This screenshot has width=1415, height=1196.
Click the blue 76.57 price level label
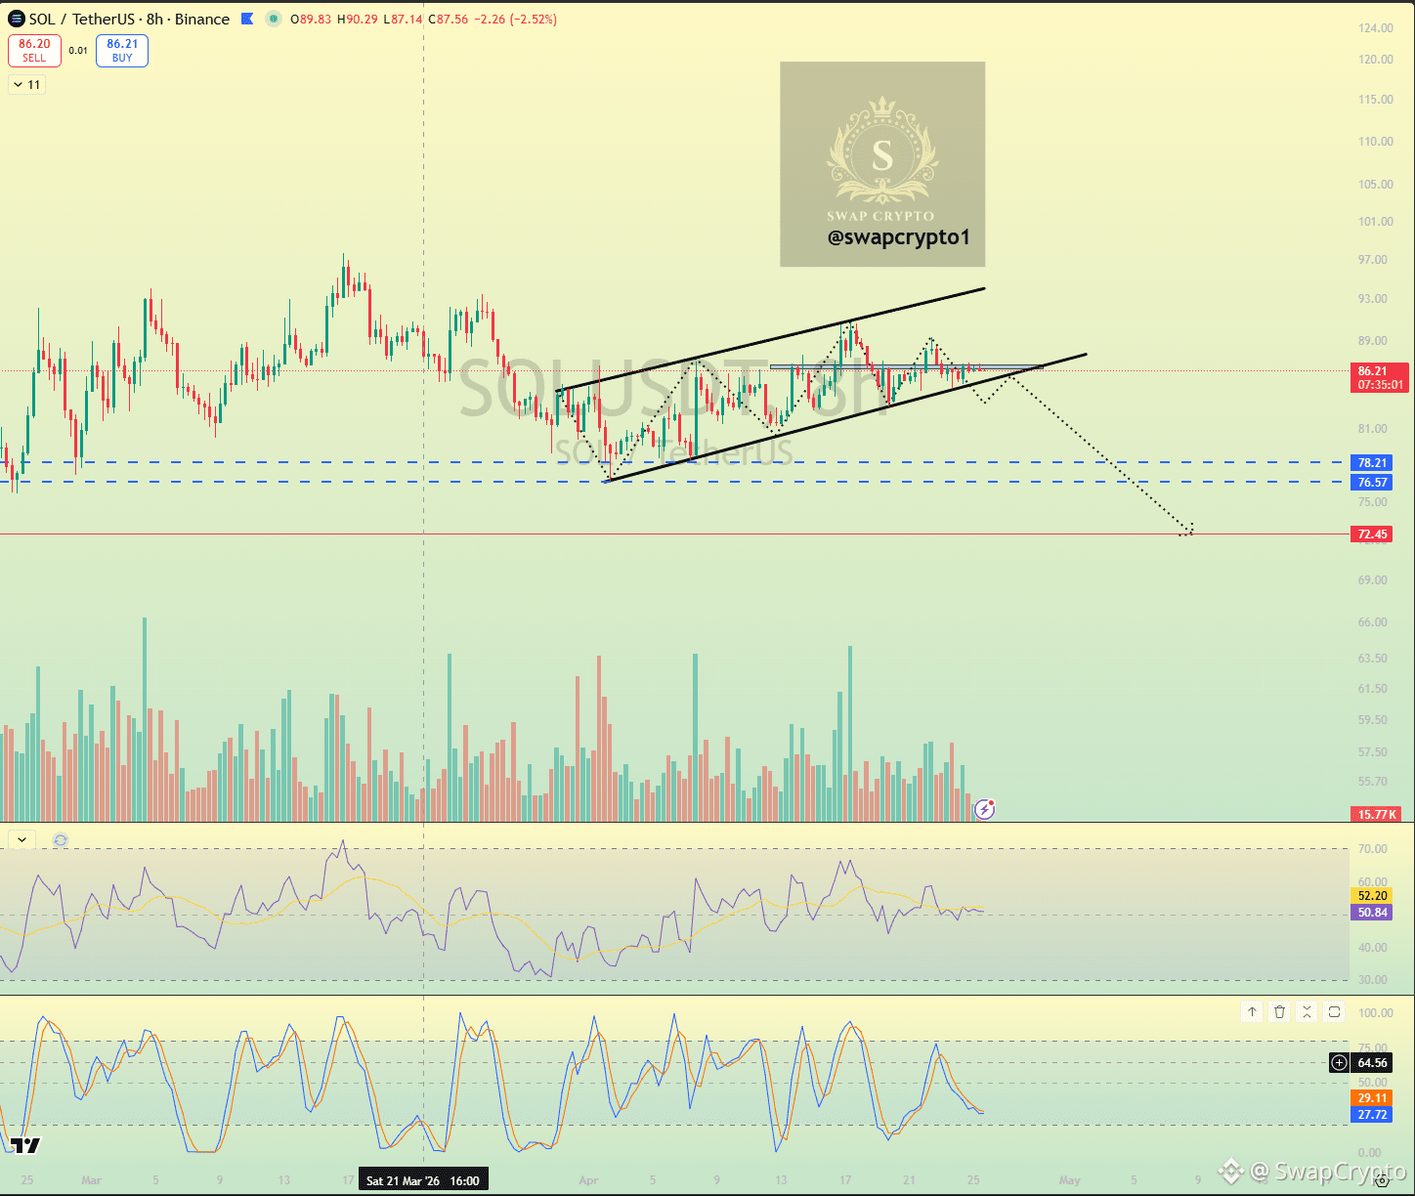click(x=1372, y=483)
